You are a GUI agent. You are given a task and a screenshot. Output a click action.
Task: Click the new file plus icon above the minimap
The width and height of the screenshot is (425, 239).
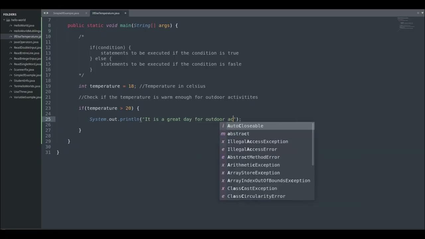click(417, 13)
